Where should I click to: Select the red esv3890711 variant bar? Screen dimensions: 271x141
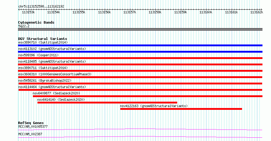point(140,71)
